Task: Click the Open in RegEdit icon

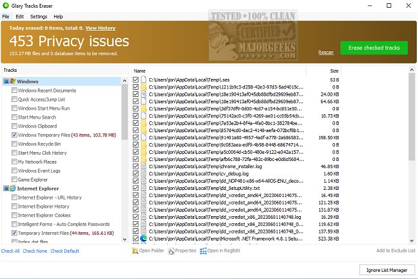Action: [203, 251]
